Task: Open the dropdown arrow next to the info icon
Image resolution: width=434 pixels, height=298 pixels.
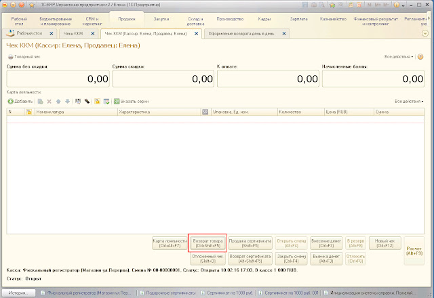Action: click(x=403, y=5)
